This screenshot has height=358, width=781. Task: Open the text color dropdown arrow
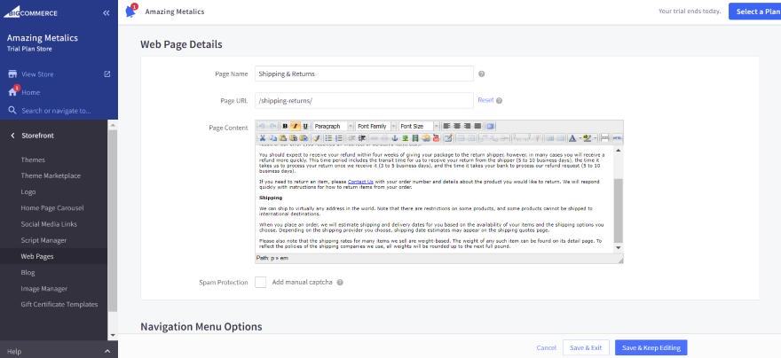pyautogui.click(x=580, y=138)
